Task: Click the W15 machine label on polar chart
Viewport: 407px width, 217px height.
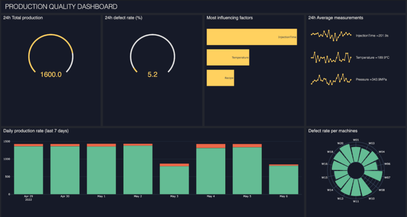Action: coord(324,178)
